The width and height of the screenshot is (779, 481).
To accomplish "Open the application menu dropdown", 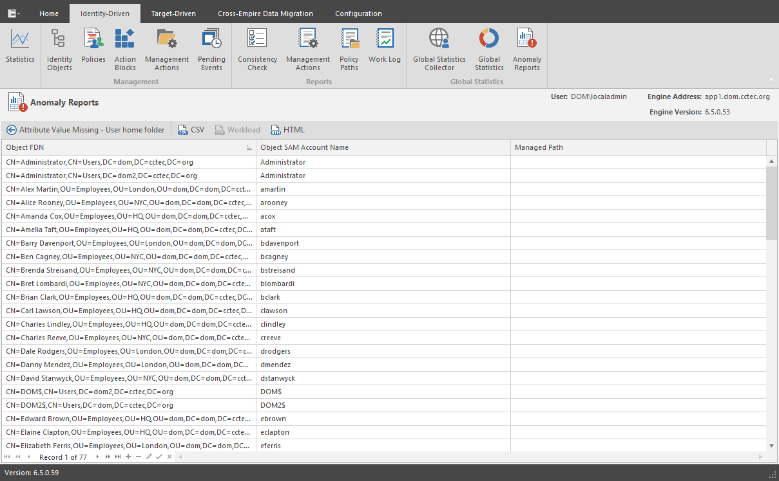I will pos(14,13).
